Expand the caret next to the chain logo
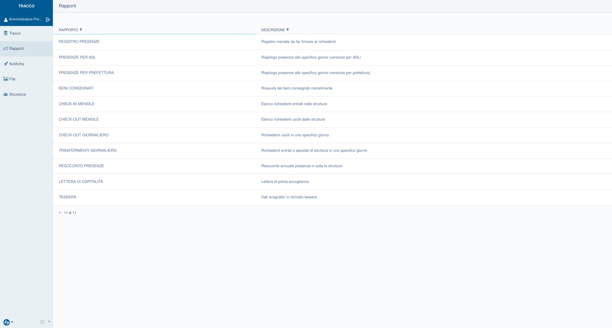The image size is (612, 328). tap(12, 322)
